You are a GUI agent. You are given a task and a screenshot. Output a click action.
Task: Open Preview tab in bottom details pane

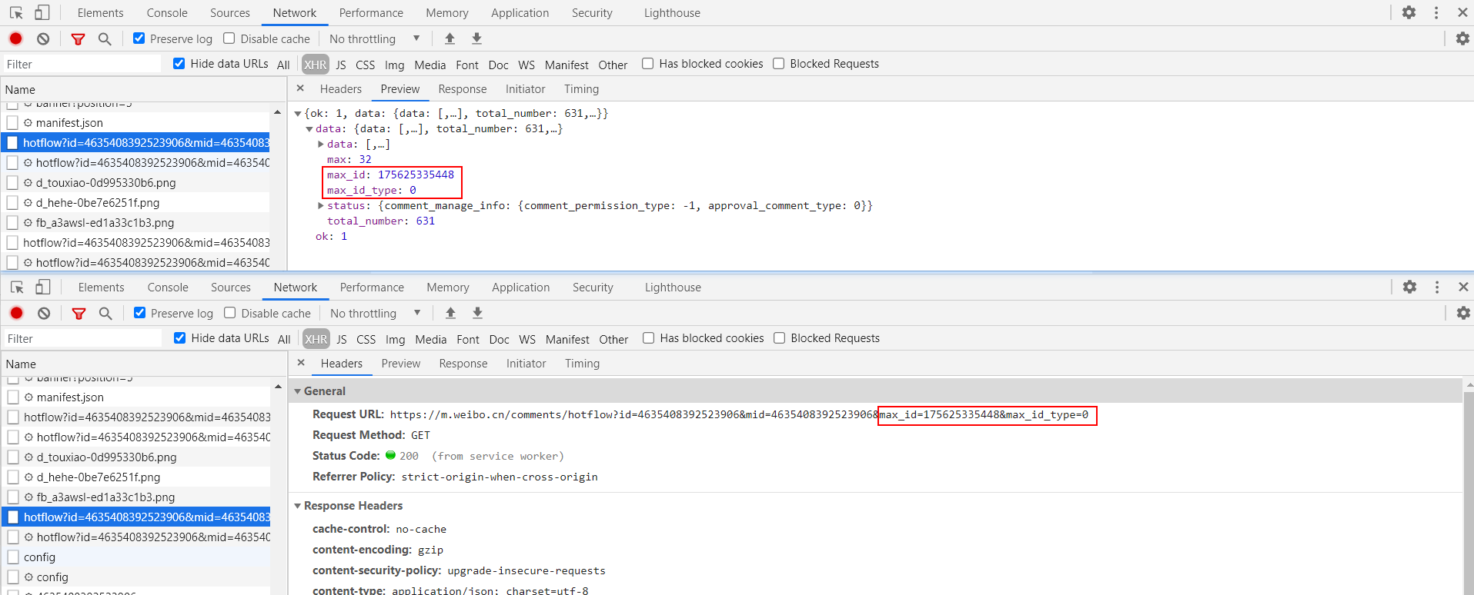coord(401,364)
